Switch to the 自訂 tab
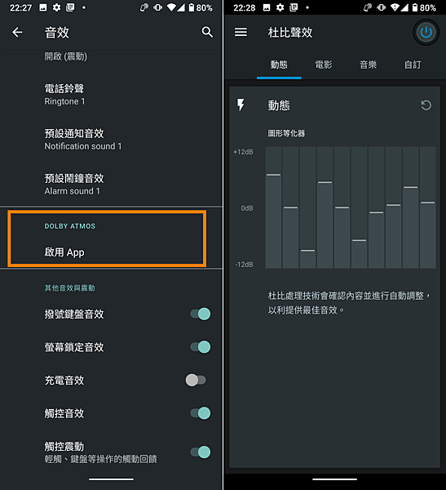The image size is (446, 490). pos(413,65)
